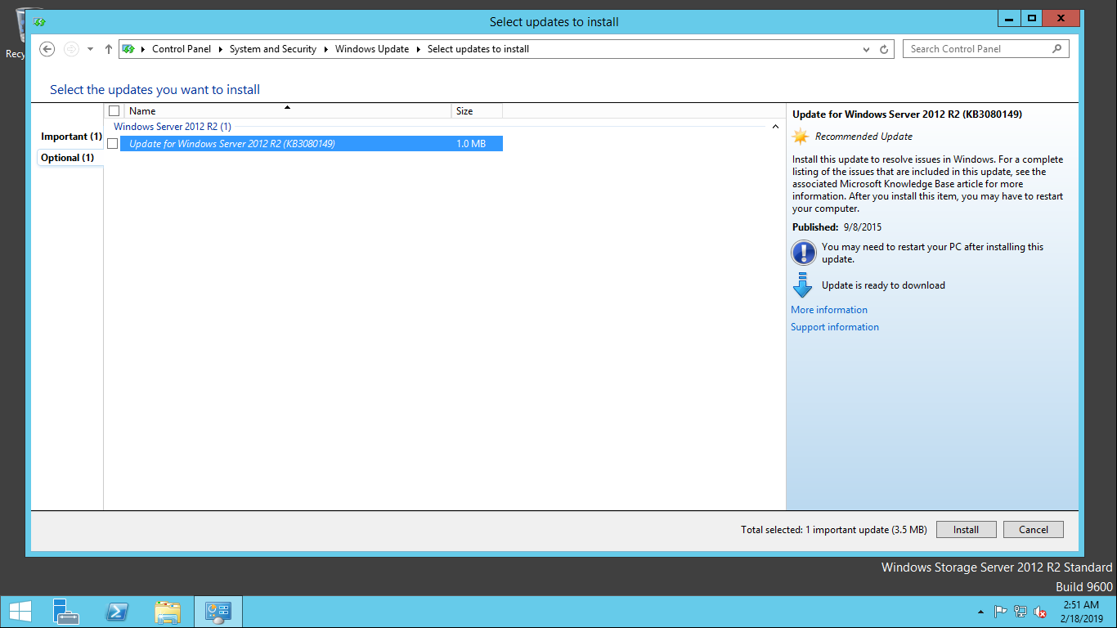Screen dimensions: 1117x628
Task: Open the recent locations dropdown arrow
Action: click(90, 49)
